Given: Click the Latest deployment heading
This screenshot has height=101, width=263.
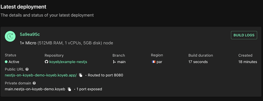Looking at the screenshot, I should tap(23, 7).
